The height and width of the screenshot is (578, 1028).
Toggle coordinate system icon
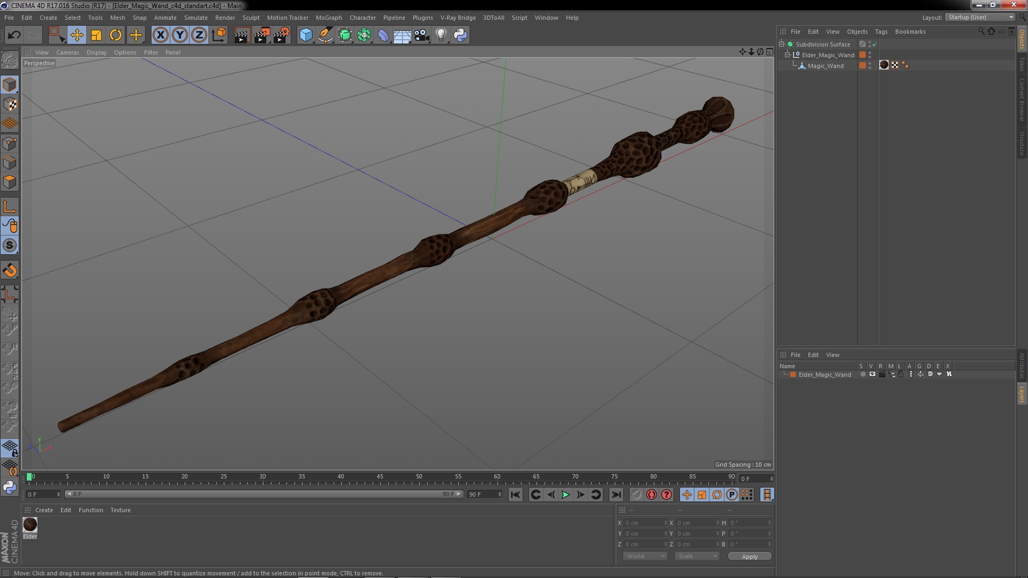(x=218, y=35)
